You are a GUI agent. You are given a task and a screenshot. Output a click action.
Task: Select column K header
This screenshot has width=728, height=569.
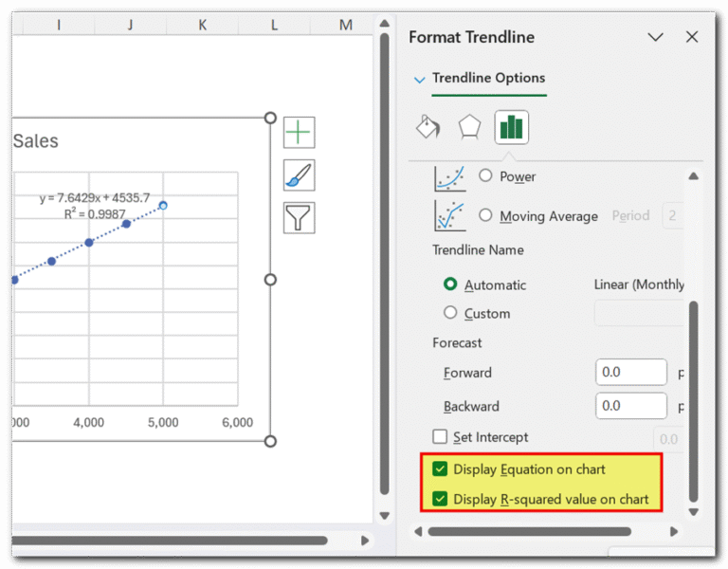(203, 24)
